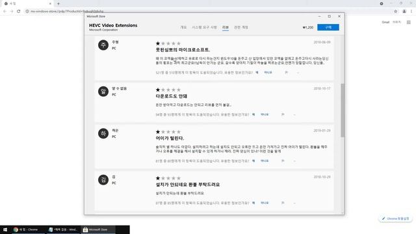This screenshot has width=416, height=234.
Task: Click 아니요 on the 다운로드도 안돼 review
Action: pos(265,114)
